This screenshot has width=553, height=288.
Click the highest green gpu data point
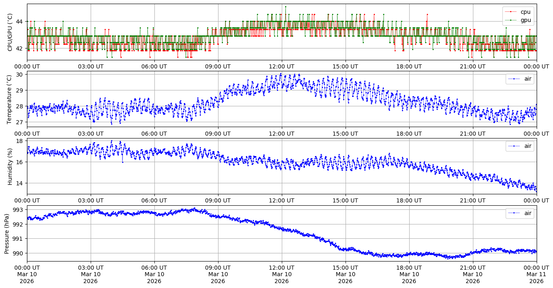(285, 7)
